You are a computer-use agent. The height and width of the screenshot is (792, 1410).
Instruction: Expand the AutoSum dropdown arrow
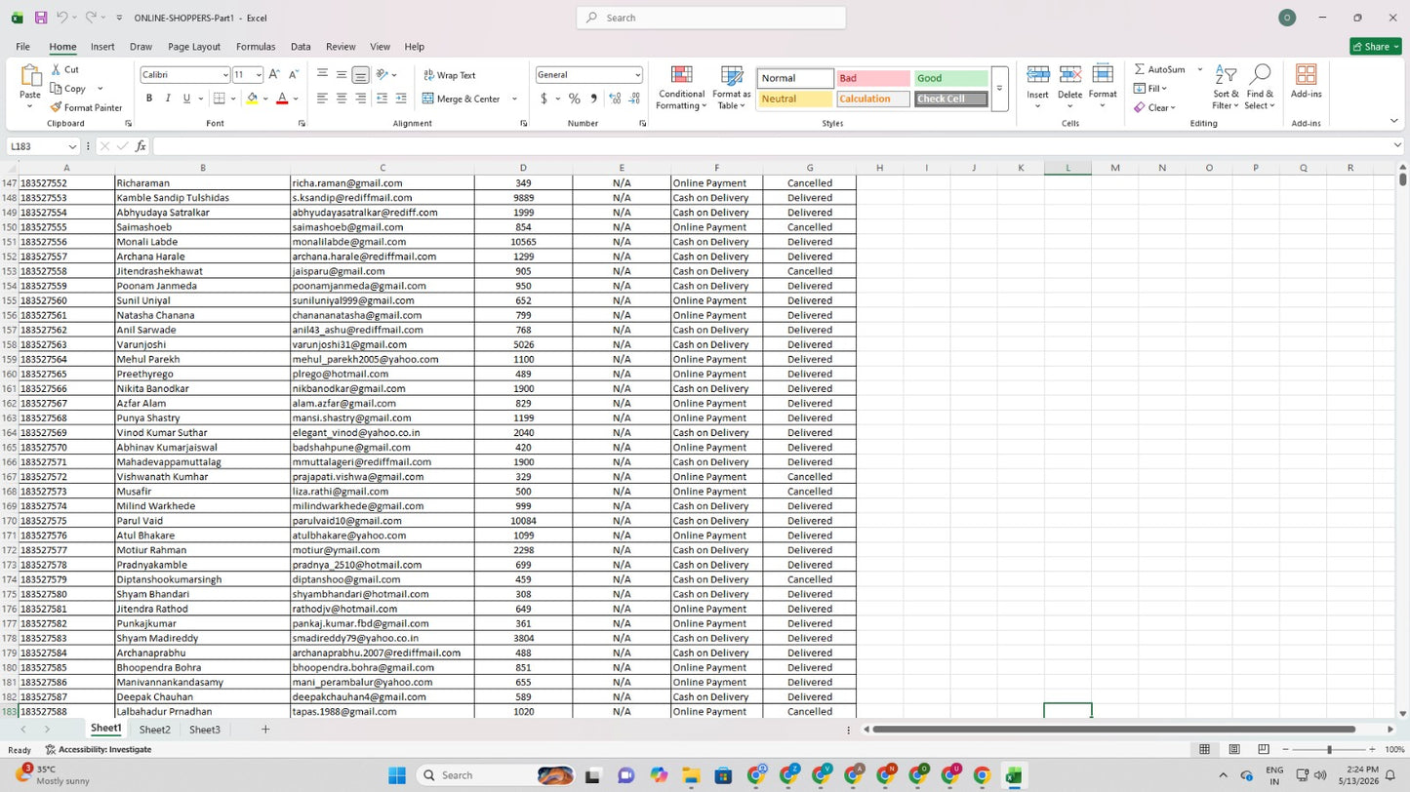[1200, 69]
